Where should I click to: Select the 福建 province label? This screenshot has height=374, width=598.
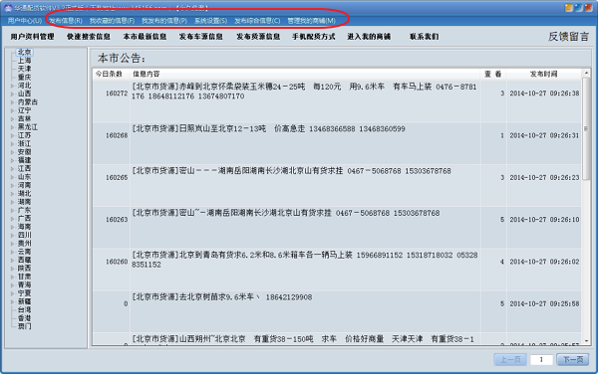click(24, 160)
